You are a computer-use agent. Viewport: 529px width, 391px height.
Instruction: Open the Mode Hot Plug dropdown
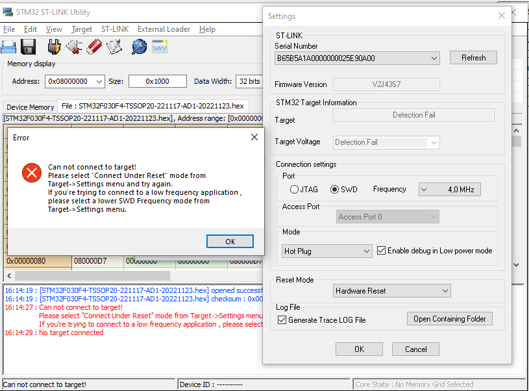327,251
